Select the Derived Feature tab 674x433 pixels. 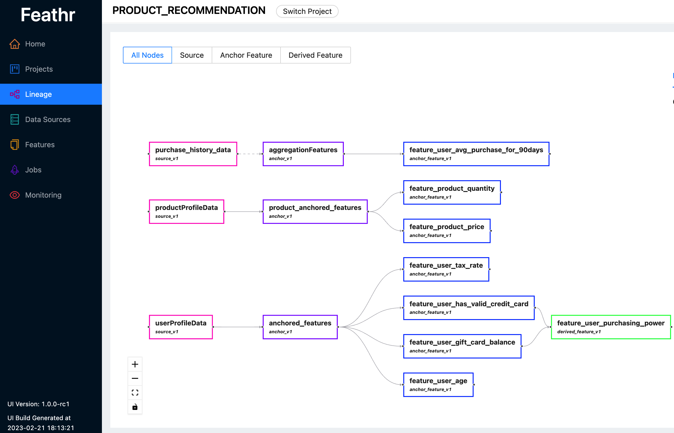tap(315, 55)
